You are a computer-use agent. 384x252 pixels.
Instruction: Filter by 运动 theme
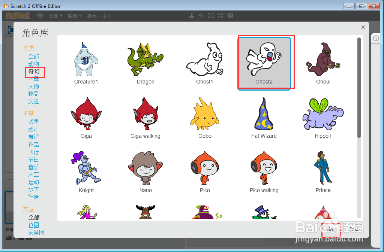[x=33, y=182]
